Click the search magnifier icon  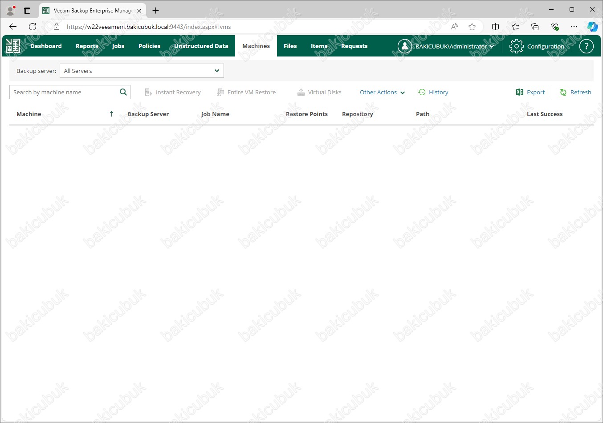(123, 92)
